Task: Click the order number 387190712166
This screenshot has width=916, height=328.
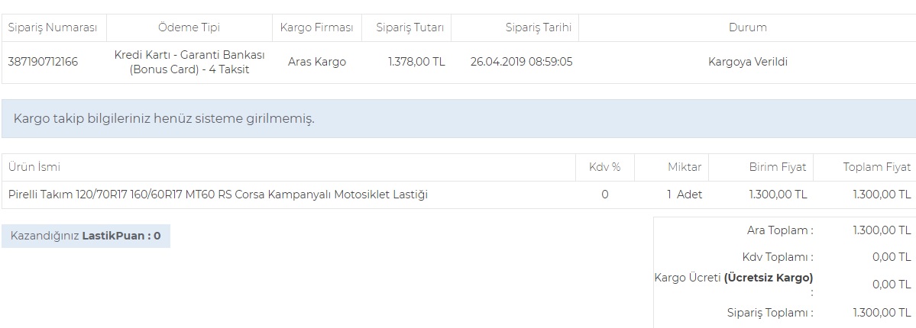Action: [43, 62]
